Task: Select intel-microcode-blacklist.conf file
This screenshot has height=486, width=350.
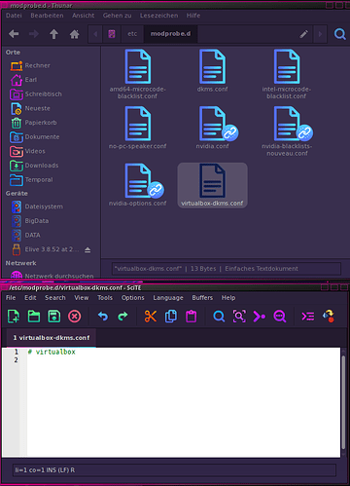Action: point(287,74)
